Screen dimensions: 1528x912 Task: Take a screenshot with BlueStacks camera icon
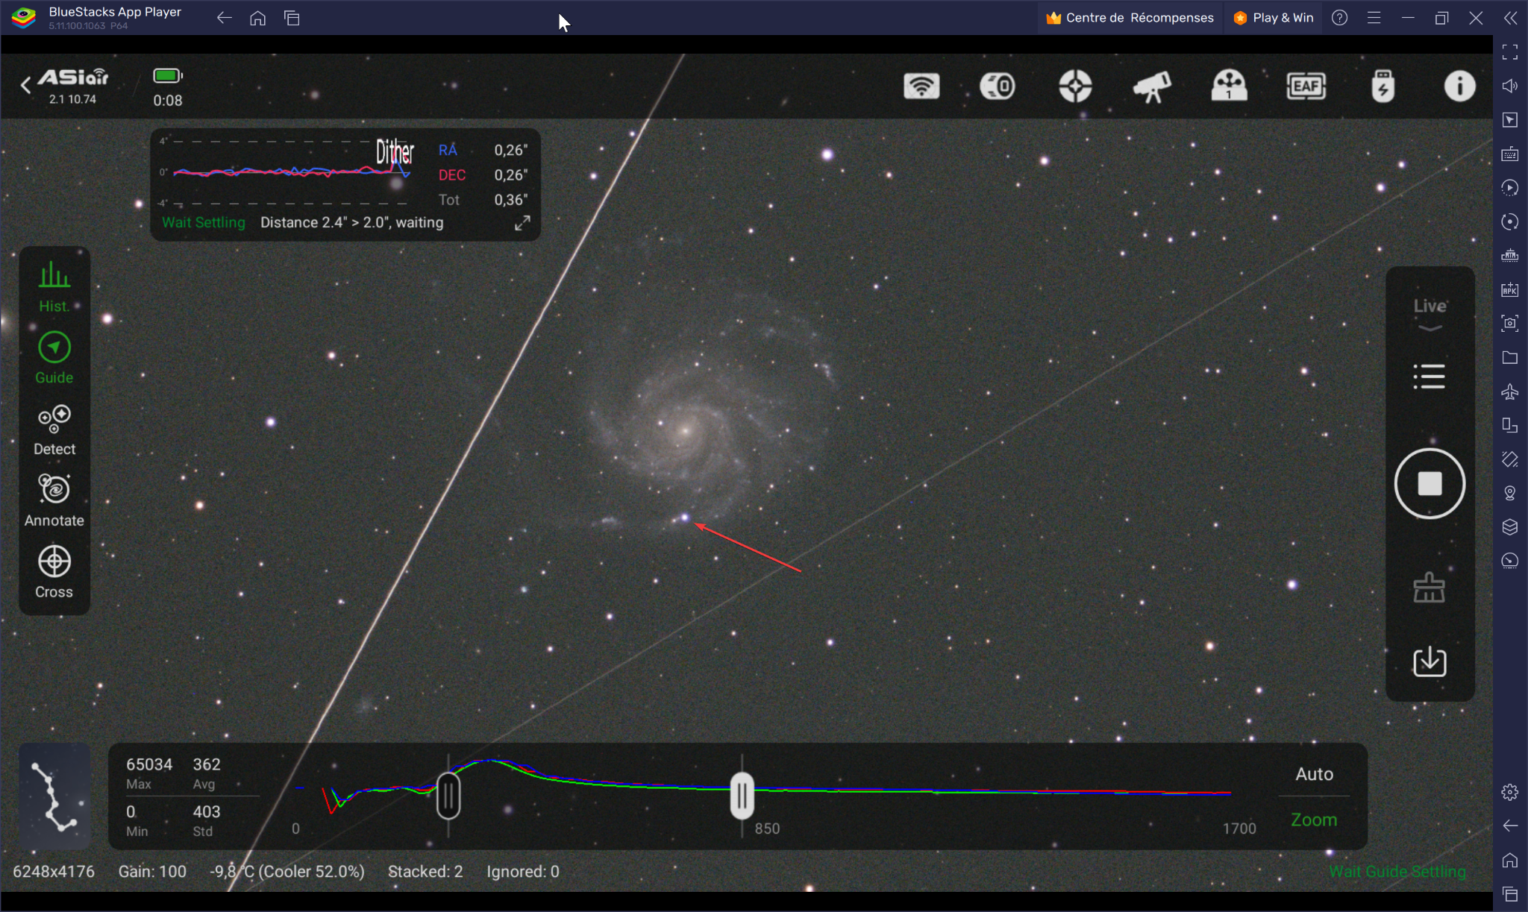coord(1510,323)
